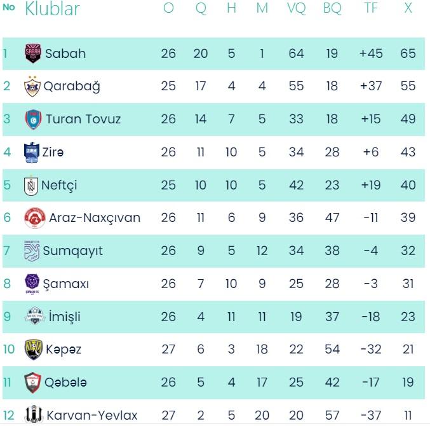Screen dimensions: 430x426
Task: Click the Sabah club logo
Action: 32,53
